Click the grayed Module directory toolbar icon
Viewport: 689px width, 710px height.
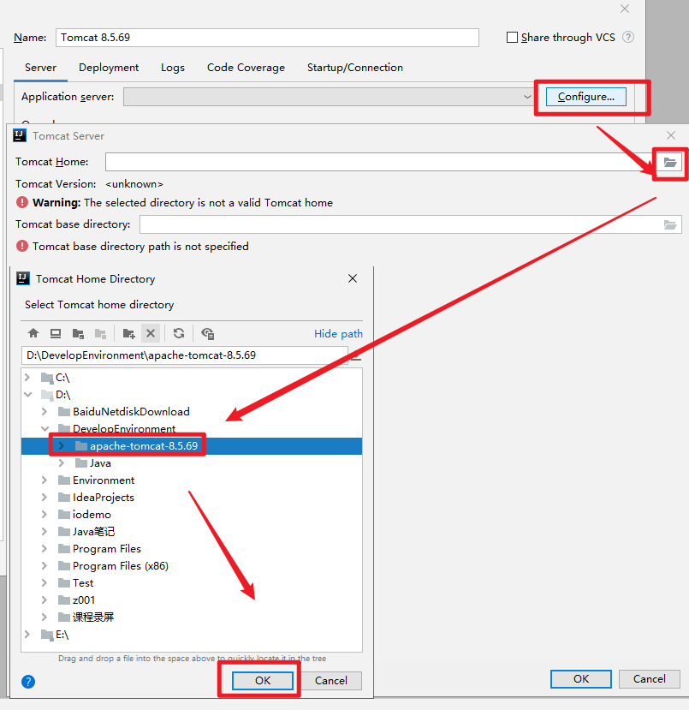click(x=100, y=334)
